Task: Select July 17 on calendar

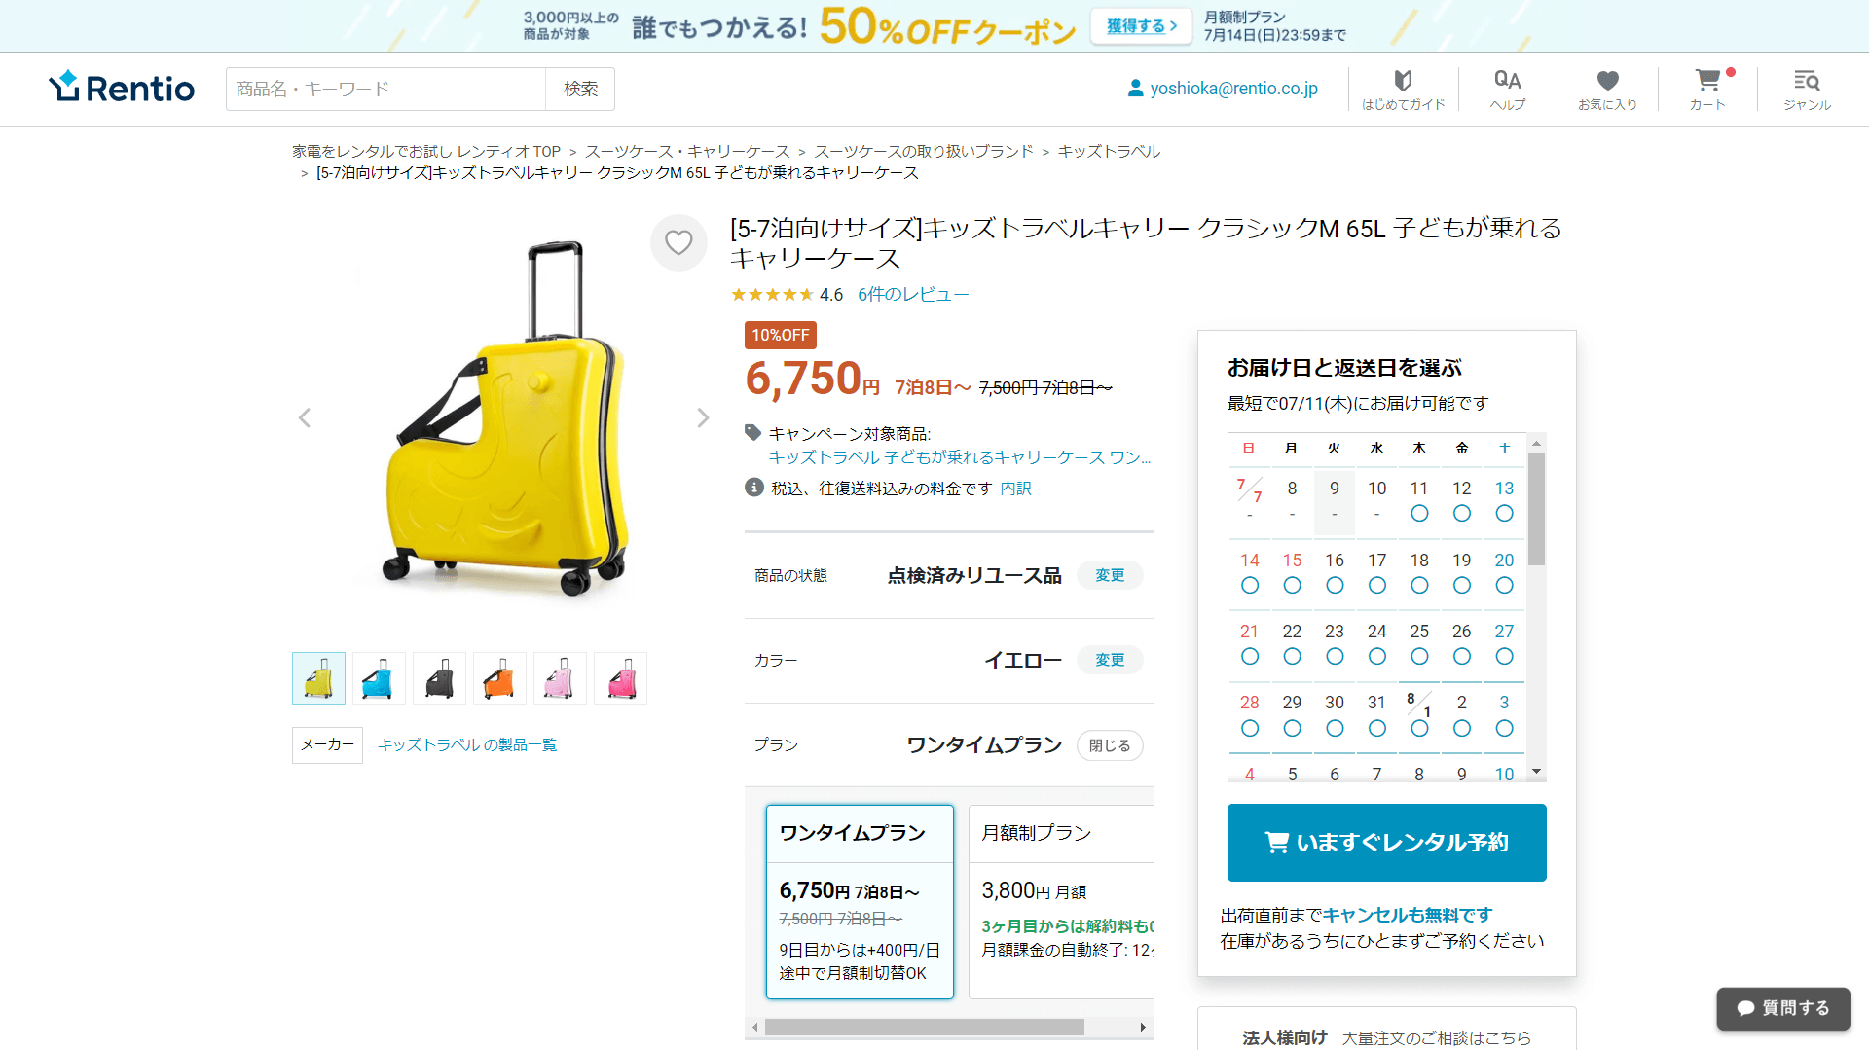Action: pos(1376,572)
